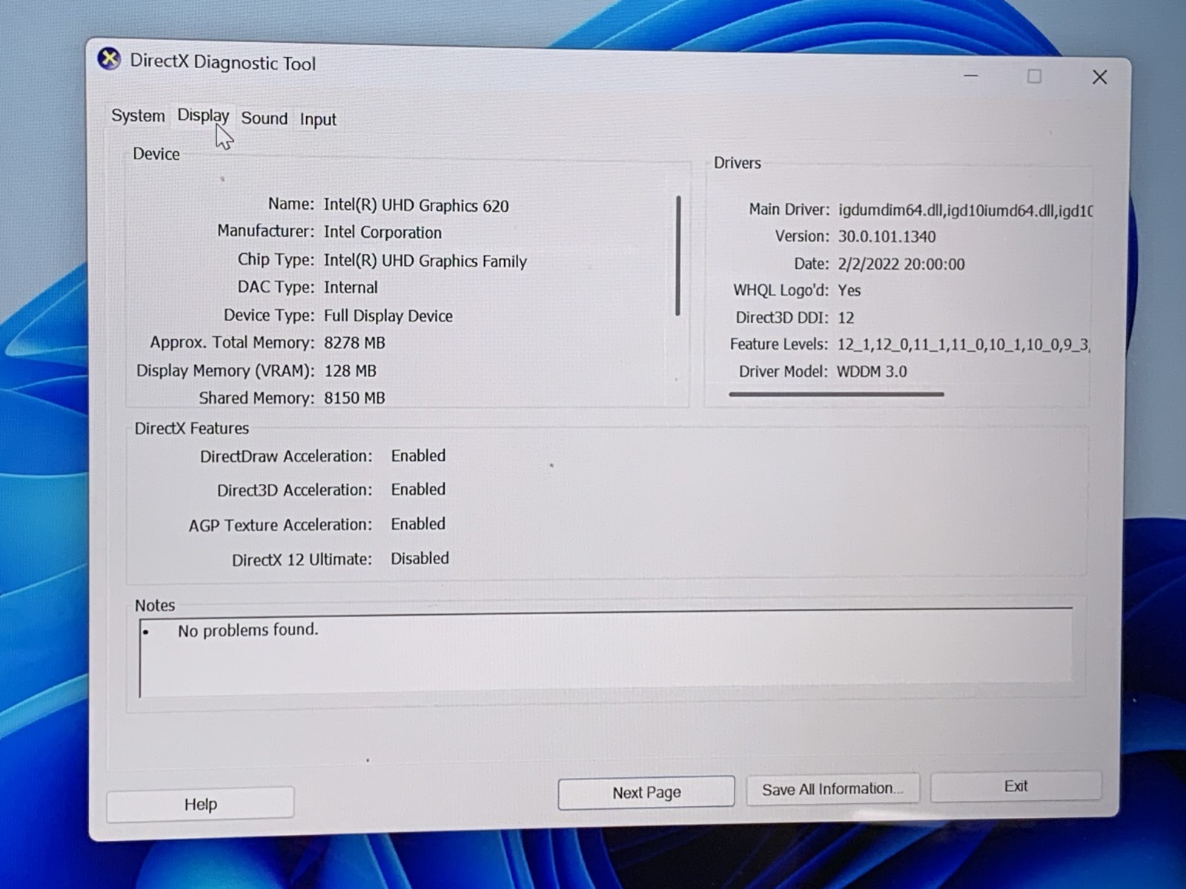The height and width of the screenshot is (889, 1186).
Task: Switch to the System tab
Action: pyautogui.click(x=138, y=116)
